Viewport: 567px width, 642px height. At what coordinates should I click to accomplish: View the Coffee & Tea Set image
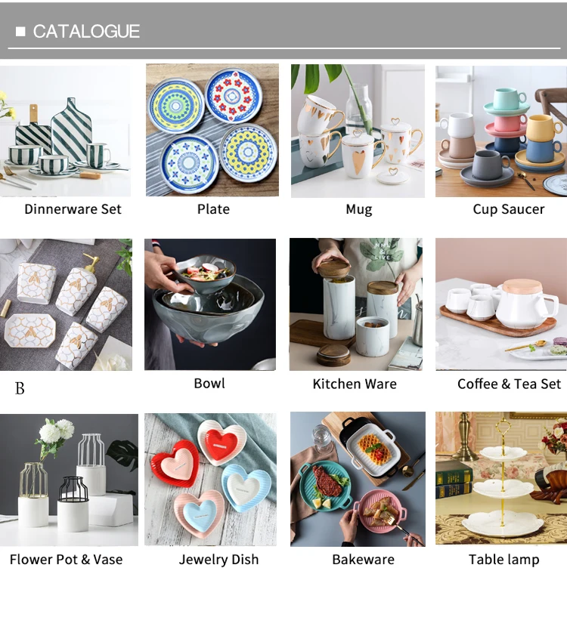point(501,304)
